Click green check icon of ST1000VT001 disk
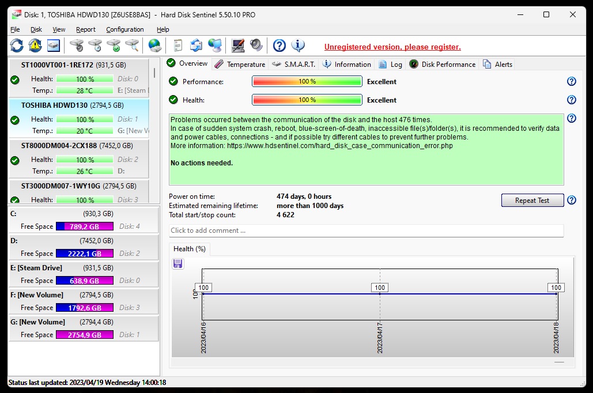 point(15,80)
